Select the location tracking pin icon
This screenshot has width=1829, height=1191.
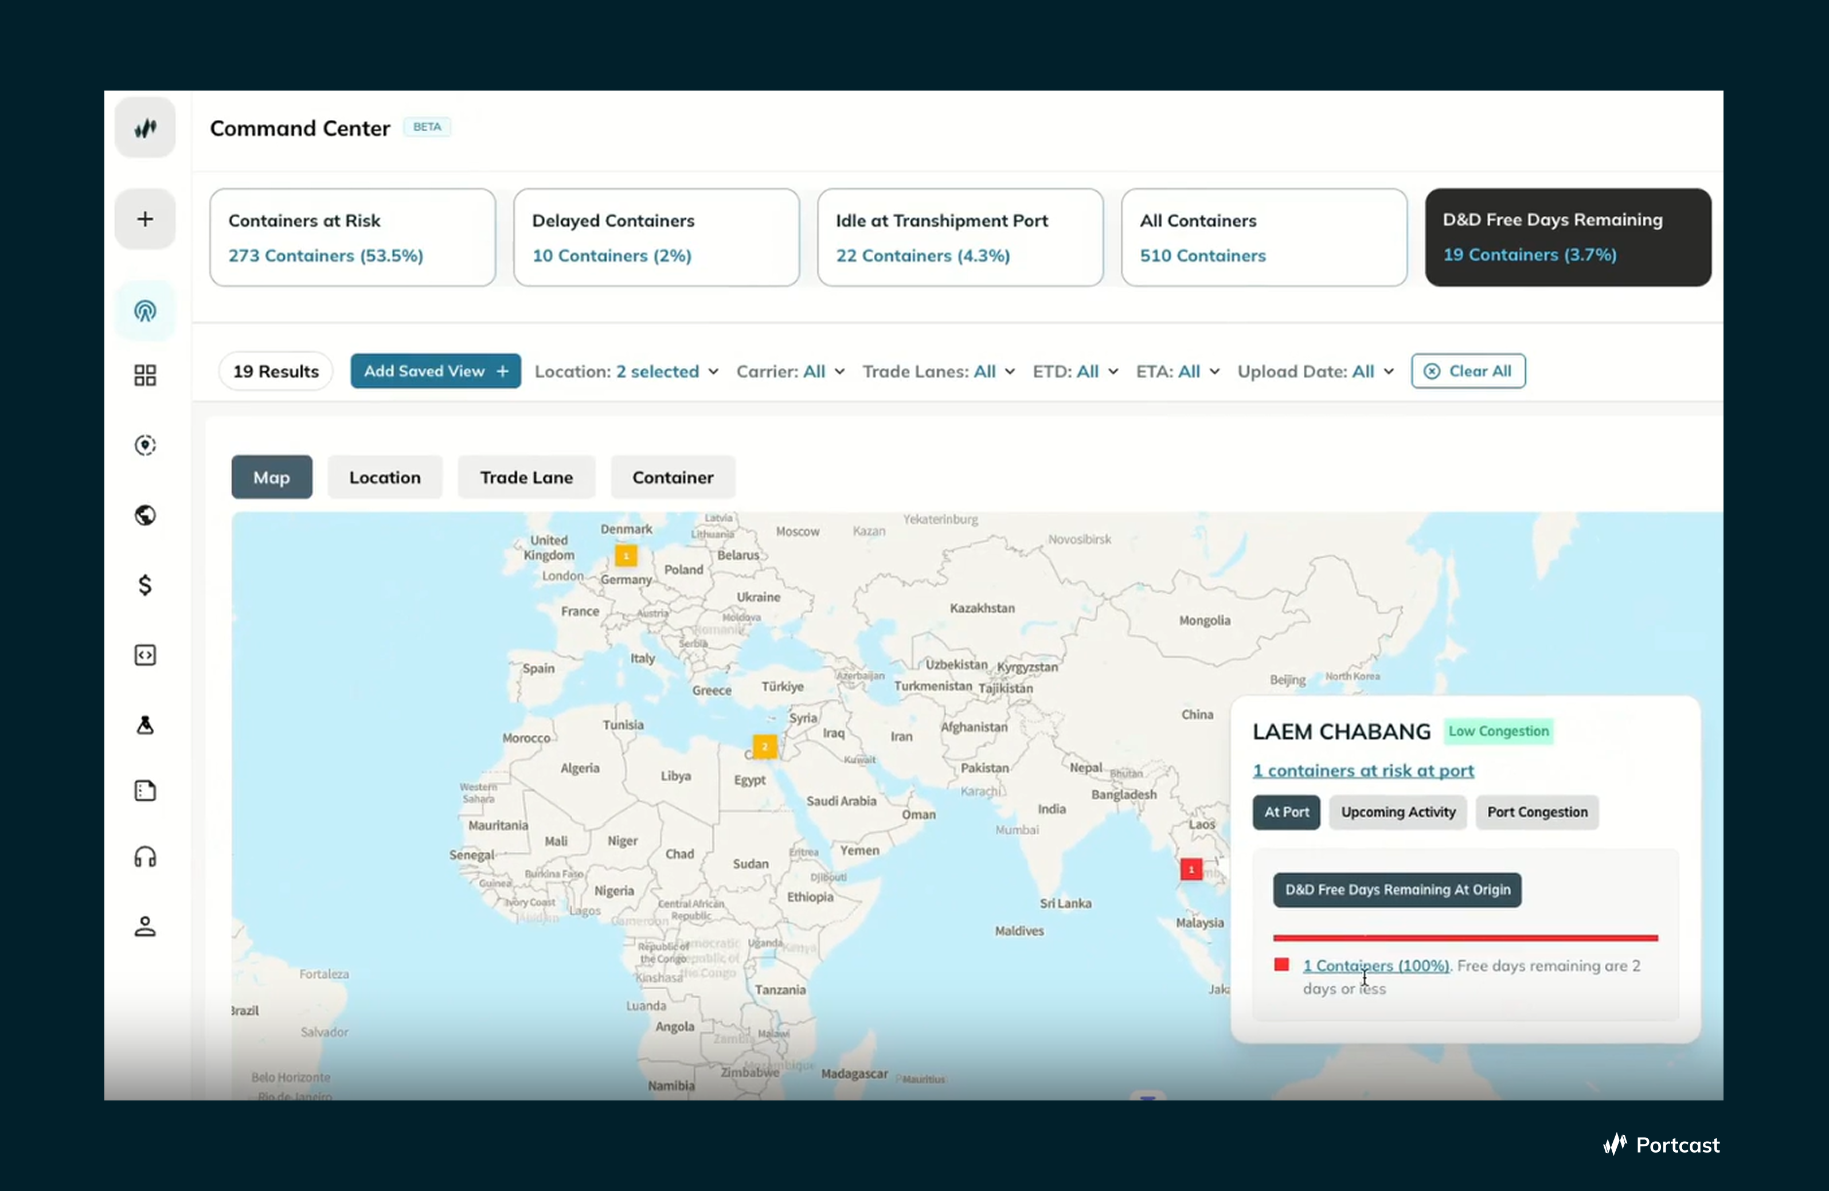[x=145, y=445]
